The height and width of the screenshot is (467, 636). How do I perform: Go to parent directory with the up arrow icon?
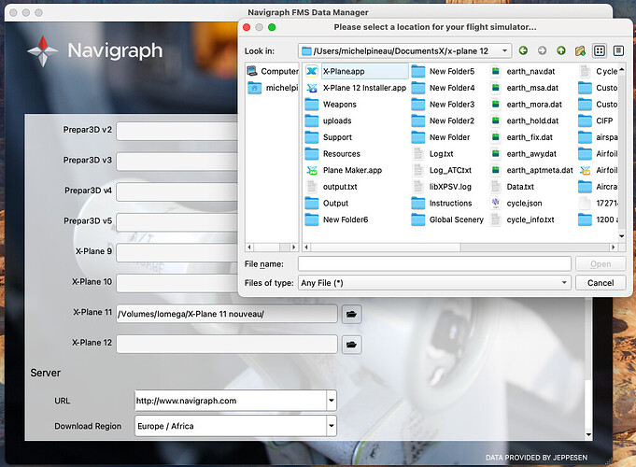point(561,50)
